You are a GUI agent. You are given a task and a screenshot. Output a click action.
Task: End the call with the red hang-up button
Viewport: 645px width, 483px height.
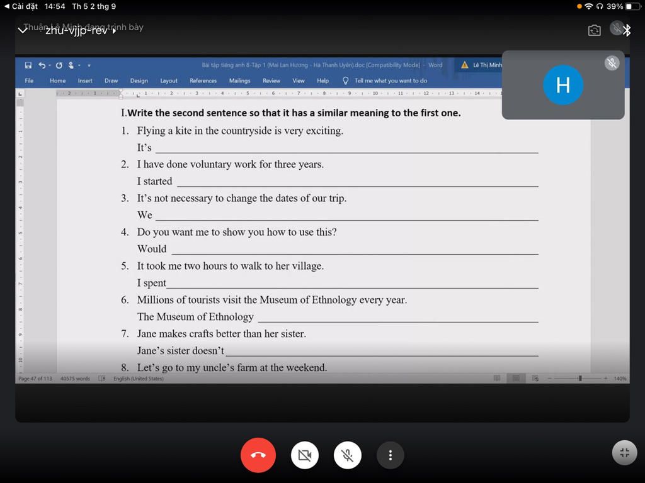click(x=258, y=455)
